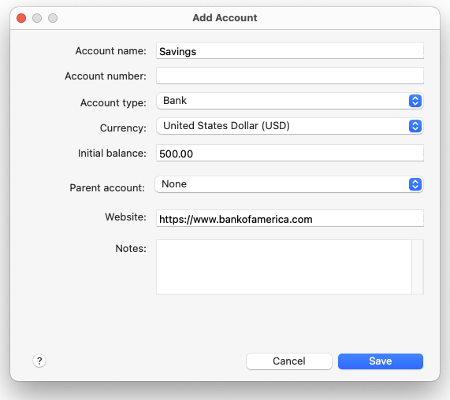Image resolution: width=450 pixels, height=400 pixels.
Task: Select the Initial balance field showing 500.00
Action: click(290, 153)
